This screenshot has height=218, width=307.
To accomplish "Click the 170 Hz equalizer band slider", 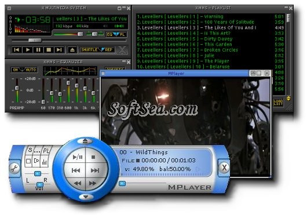I will click(x=52, y=90).
